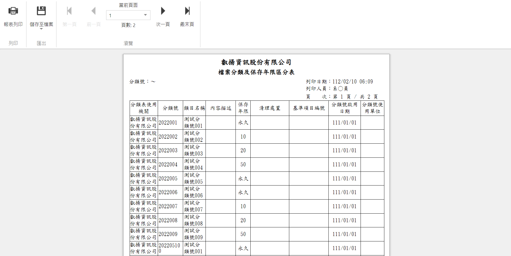Expand the small arrow under 儲存至檔案
Screen dimensions: 511x256
coord(41,29)
